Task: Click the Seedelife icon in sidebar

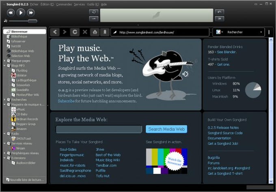Action: point(13,90)
